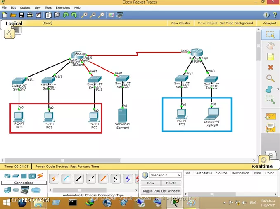280x209 pixels.
Task: Click Set Tiled Background
Action: (236, 23)
